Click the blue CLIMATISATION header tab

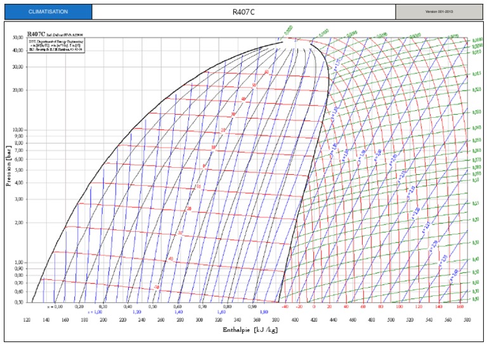[48, 12]
